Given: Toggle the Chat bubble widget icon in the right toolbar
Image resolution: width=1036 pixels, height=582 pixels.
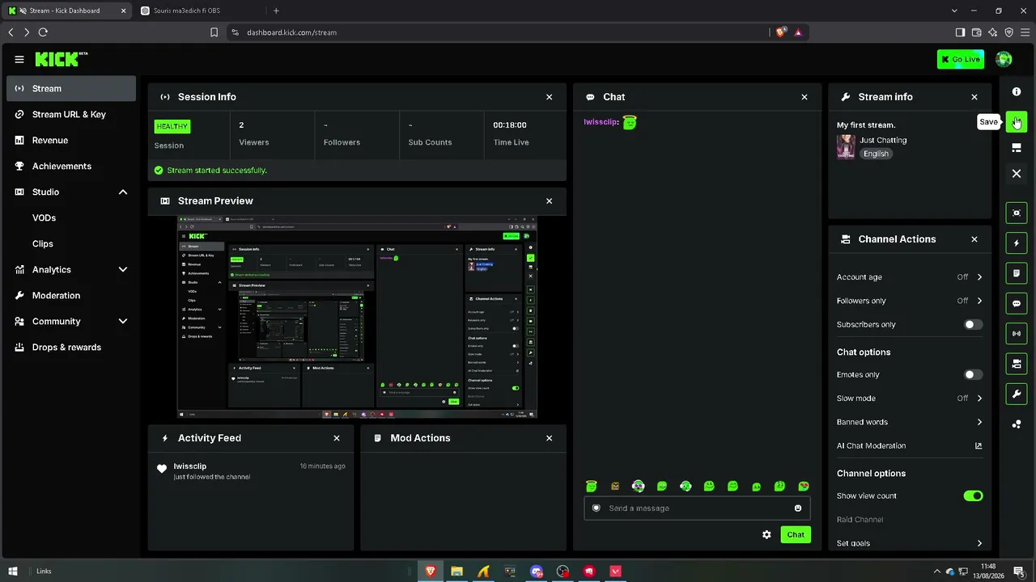Looking at the screenshot, I should click(x=1017, y=304).
